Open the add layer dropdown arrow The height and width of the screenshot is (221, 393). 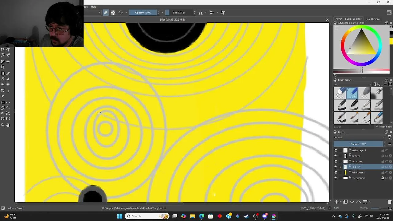341,202
